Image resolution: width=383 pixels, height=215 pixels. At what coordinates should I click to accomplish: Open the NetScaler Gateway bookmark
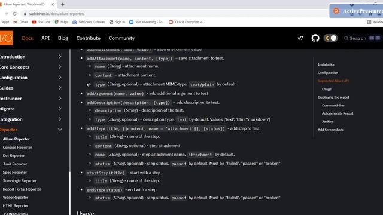[x=89, y=22]
